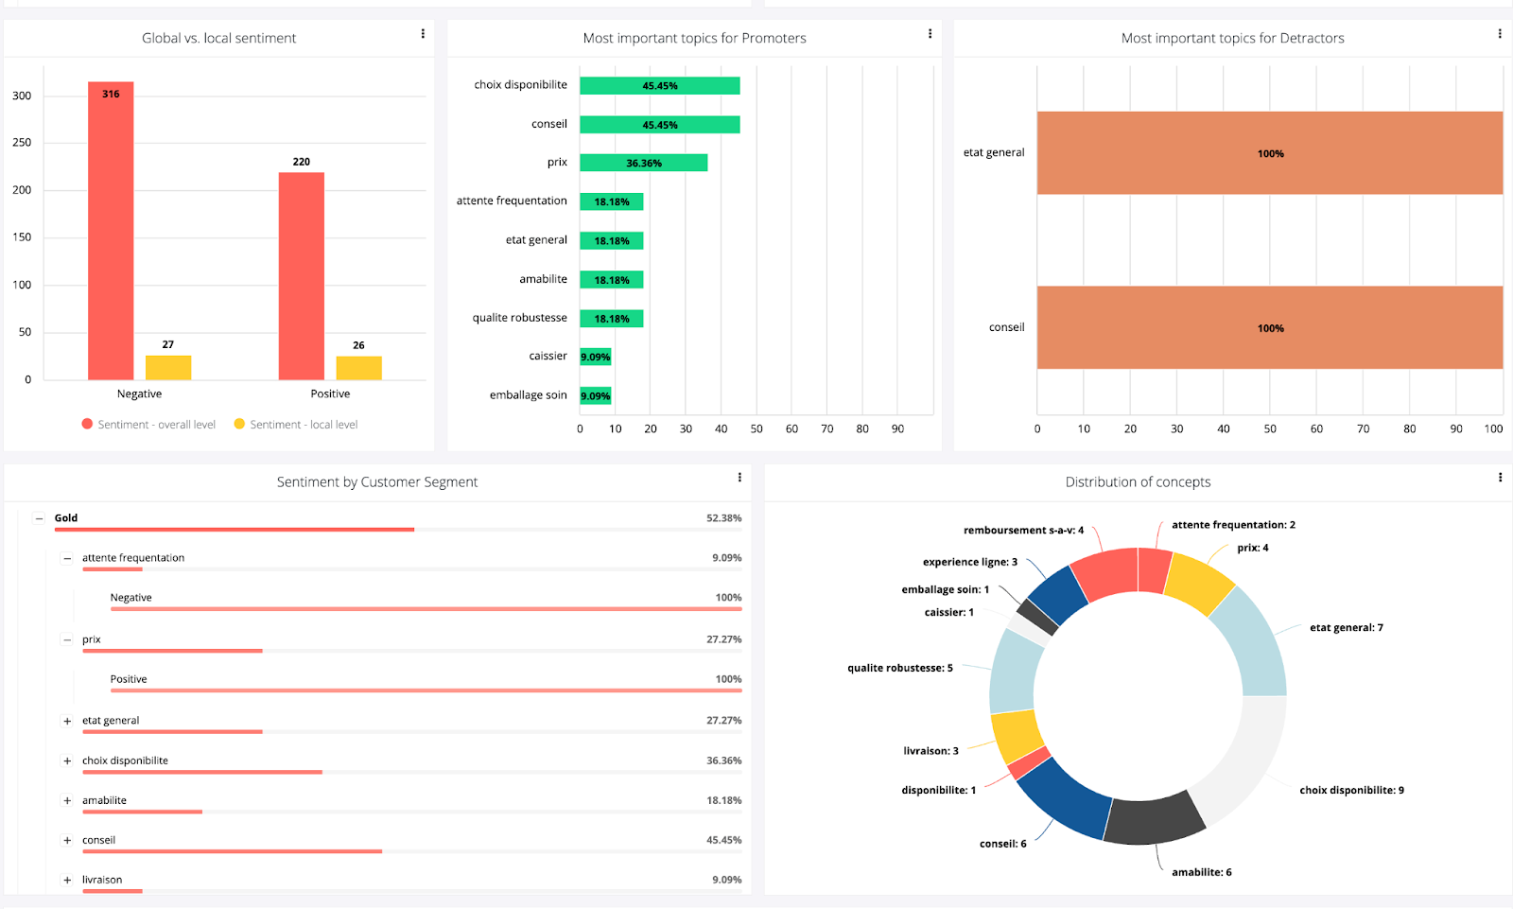Screen dimensions: 1513x909
Task: Click experience ligne blue donut segment
Action: [x=1057, y=597]
